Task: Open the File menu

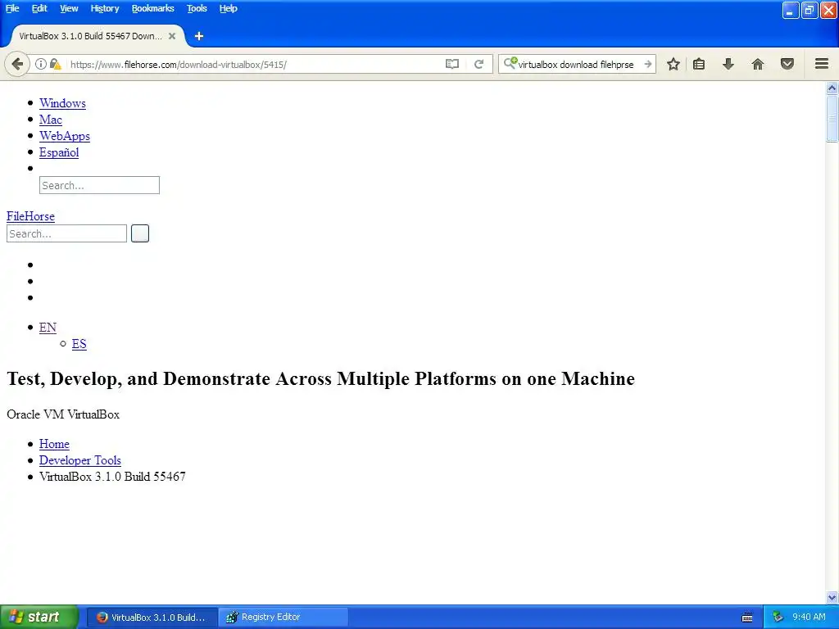Action: click(x=12, y=8)
